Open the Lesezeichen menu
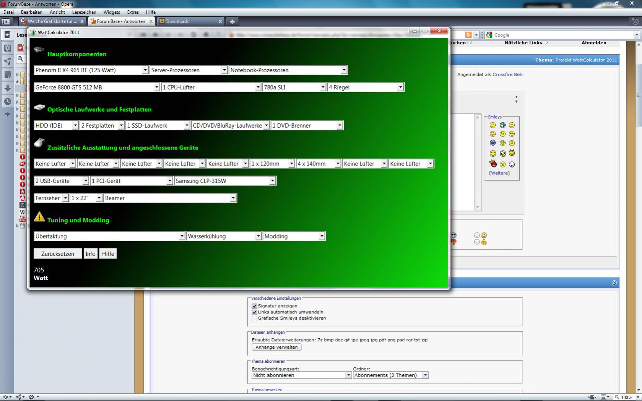The height and width of the screenshot is (401, 642). (84, 12)
